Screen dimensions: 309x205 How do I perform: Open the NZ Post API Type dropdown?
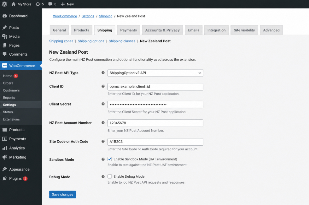155,73
